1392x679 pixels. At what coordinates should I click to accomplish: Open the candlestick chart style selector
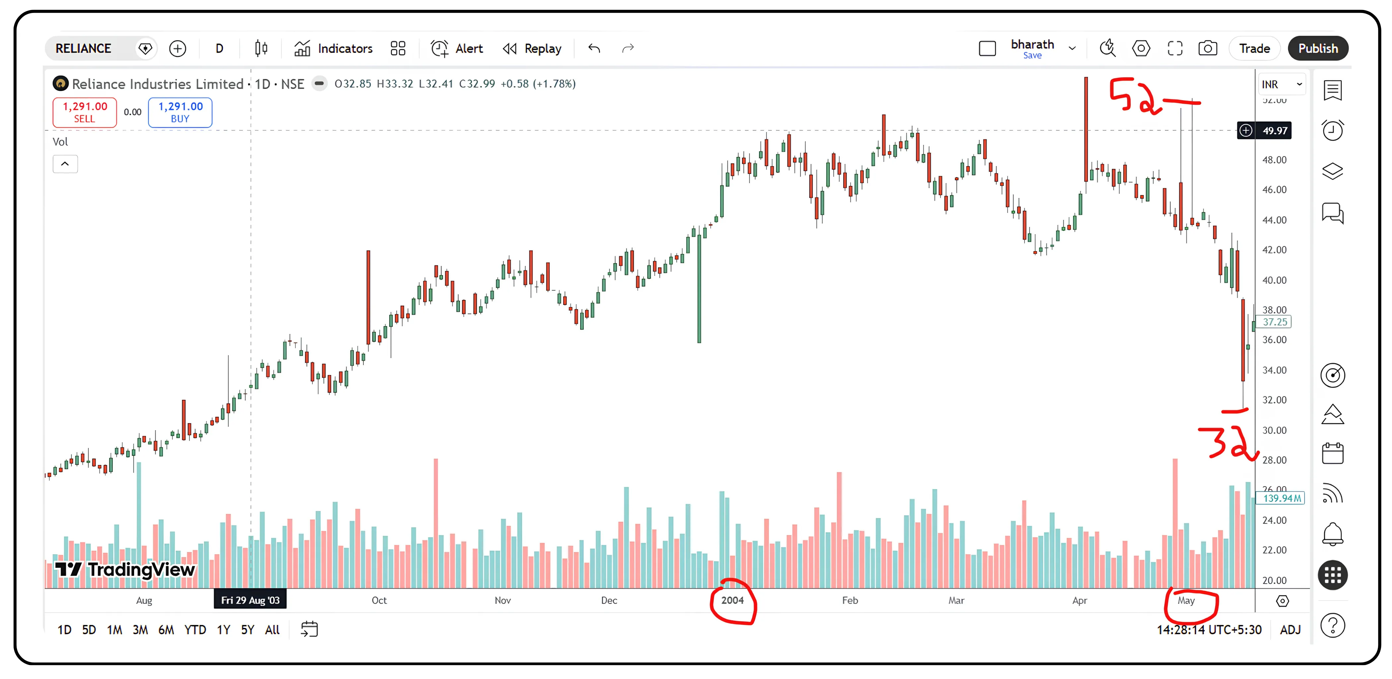point(261,48)
